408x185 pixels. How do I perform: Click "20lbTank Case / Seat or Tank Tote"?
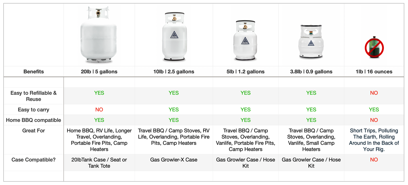point(99,163)
